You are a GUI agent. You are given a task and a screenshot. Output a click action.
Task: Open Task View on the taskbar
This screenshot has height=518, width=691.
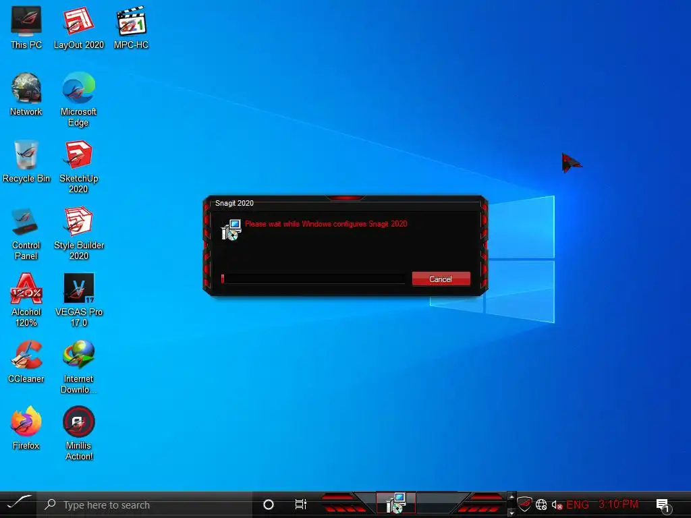point(300,505)
